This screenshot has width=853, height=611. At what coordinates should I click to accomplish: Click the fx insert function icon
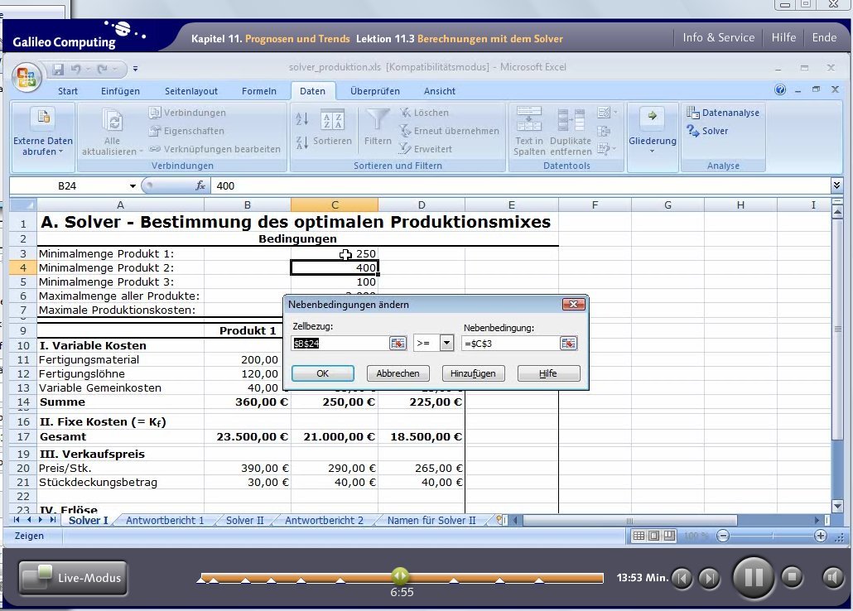(x=200, y=186)
